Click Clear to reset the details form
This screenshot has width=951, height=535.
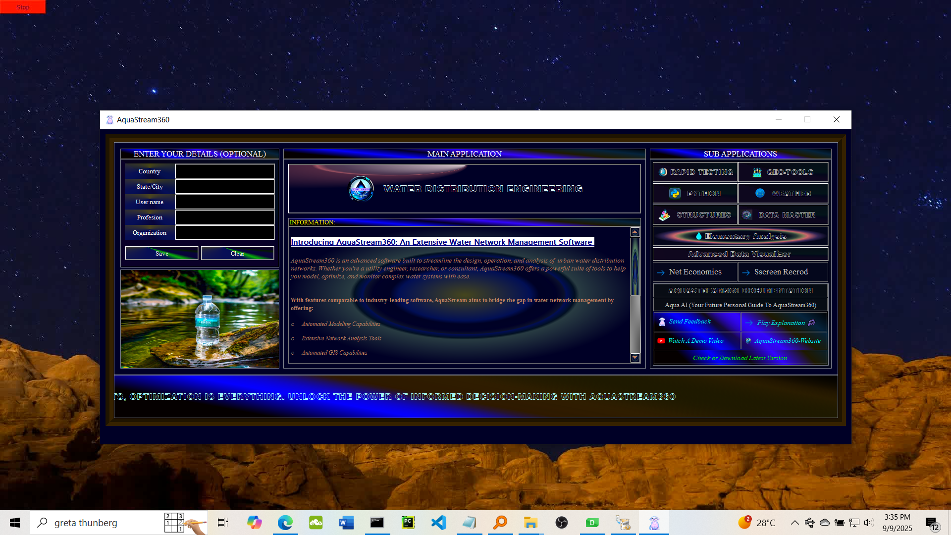[237, 253]
